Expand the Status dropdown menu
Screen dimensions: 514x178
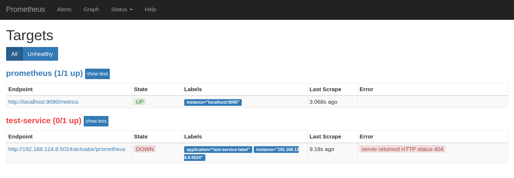[x=122, y=9]
